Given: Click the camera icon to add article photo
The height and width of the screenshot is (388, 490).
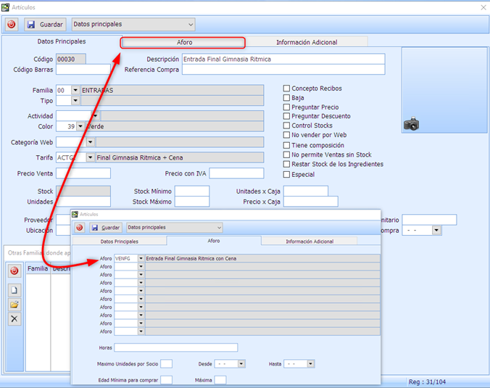Looking at the screenshot, I should [x=412, y=124].
